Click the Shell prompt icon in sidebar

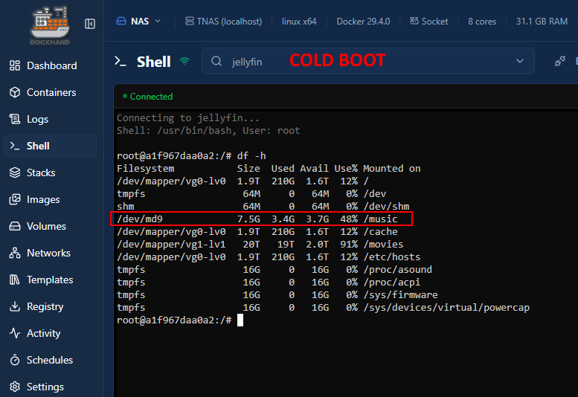pyautogui.click(x=15, y=146)
